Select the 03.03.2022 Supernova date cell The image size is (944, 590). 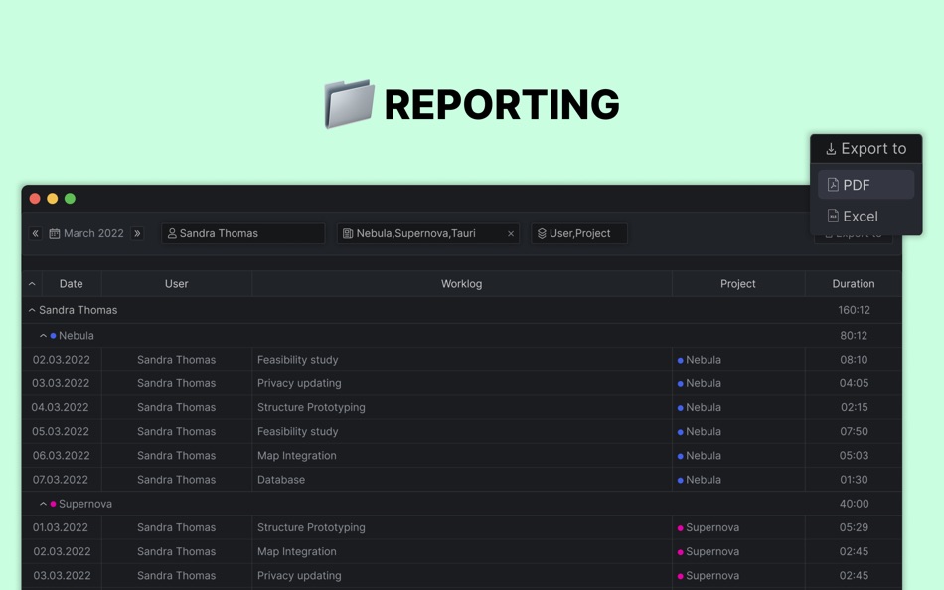[62, 575]
